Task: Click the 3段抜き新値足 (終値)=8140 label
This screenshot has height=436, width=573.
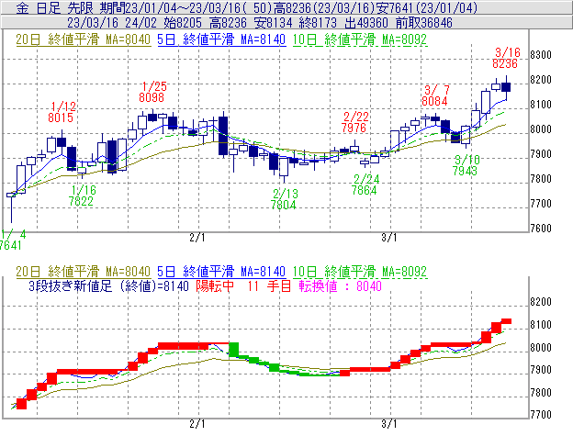Action: 108,285
